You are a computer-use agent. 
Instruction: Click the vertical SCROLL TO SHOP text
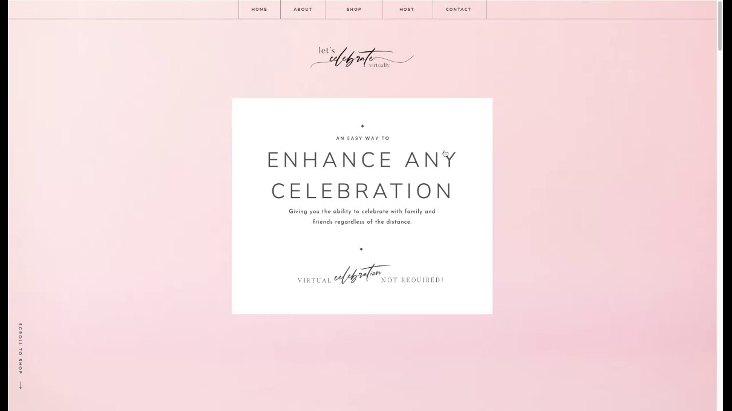coord(21,349)
